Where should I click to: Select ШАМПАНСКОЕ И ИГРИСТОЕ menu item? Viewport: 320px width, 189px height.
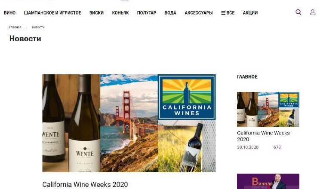(x=52, y=13)
